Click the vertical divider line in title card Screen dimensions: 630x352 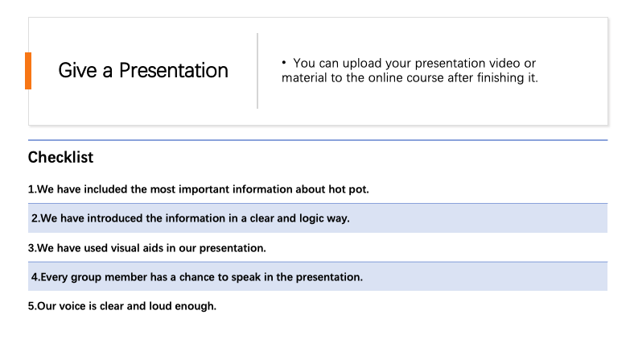tap(257, 71)
